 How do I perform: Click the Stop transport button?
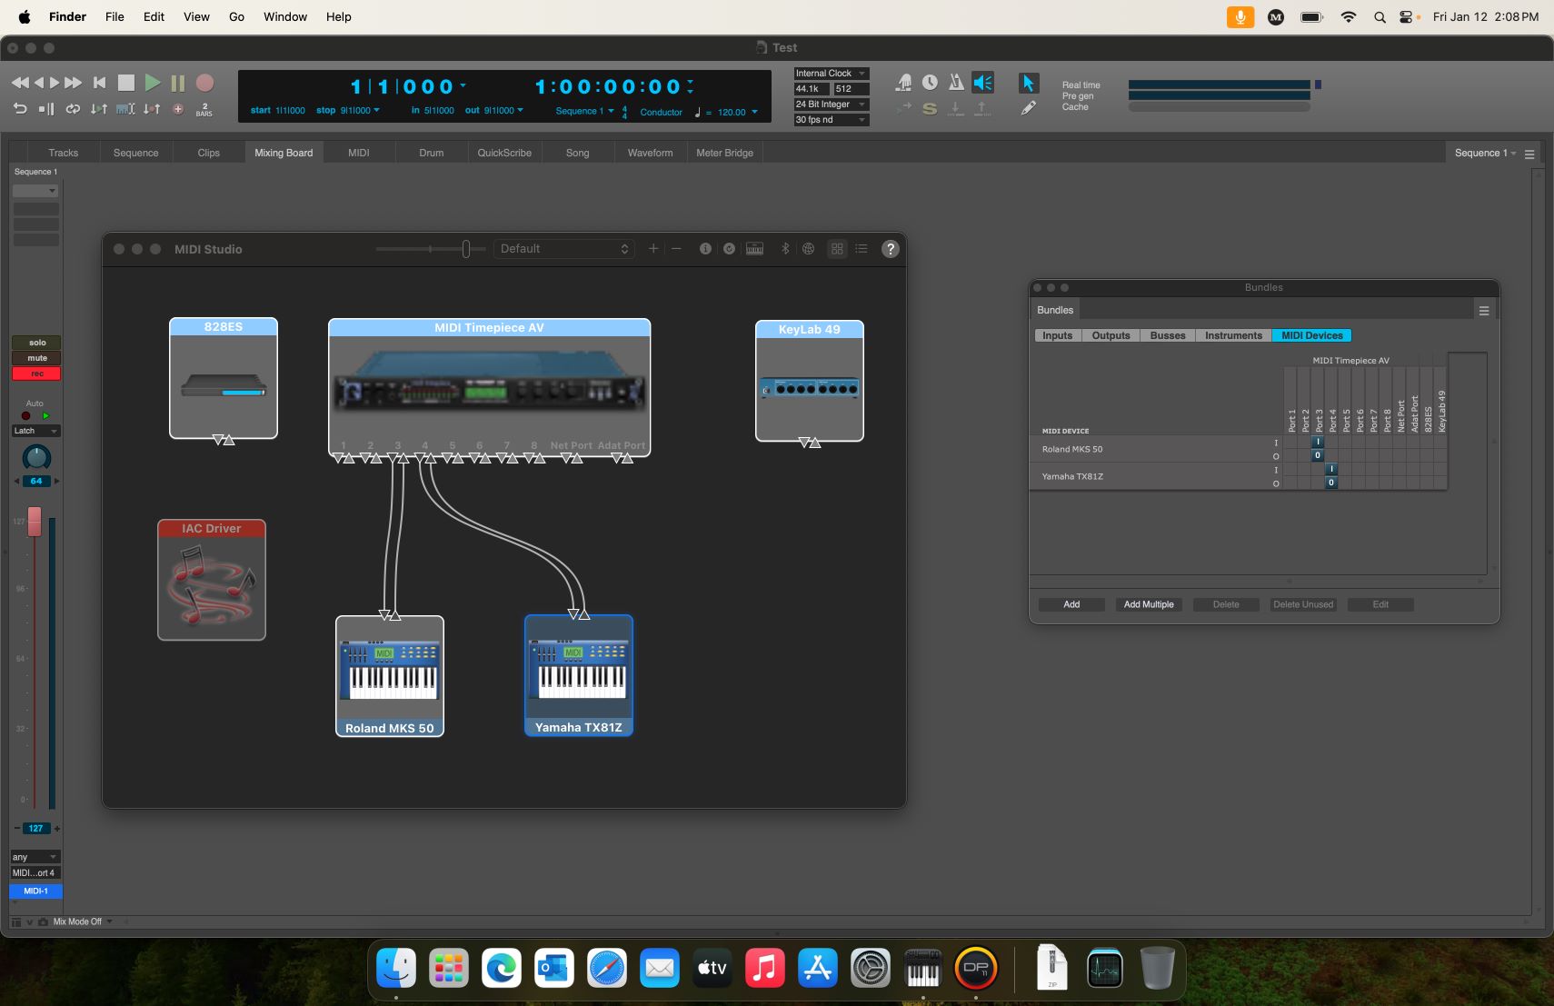(126, 83)
